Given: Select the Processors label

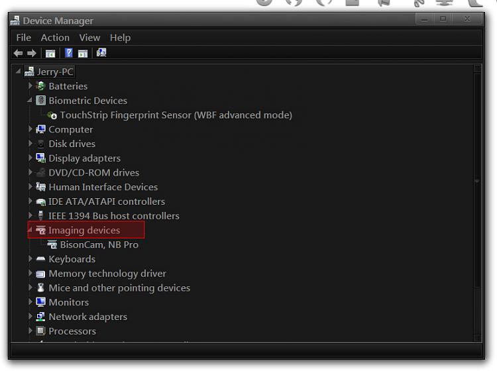Looking at the screenshot, I should (72, 331).
